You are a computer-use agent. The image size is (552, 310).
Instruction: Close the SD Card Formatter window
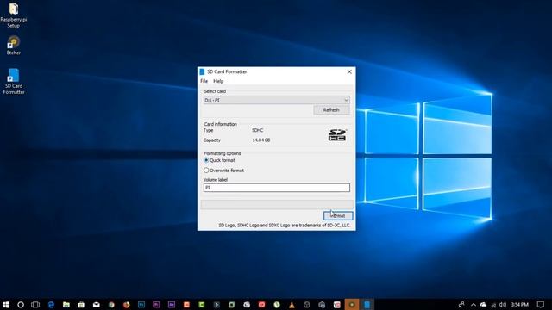point(349,71)
